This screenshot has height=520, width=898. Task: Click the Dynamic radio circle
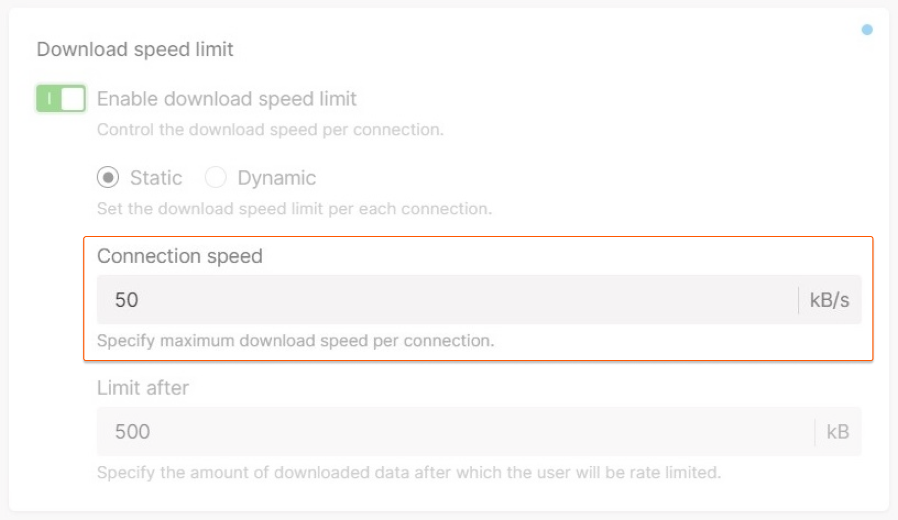[216, 177]
